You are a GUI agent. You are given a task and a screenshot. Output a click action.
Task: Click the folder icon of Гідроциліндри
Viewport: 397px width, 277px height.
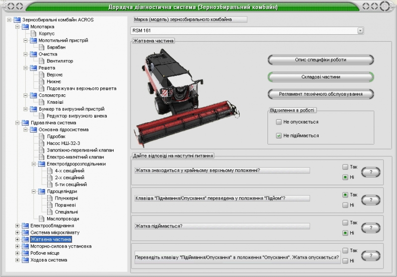[42, 191]
